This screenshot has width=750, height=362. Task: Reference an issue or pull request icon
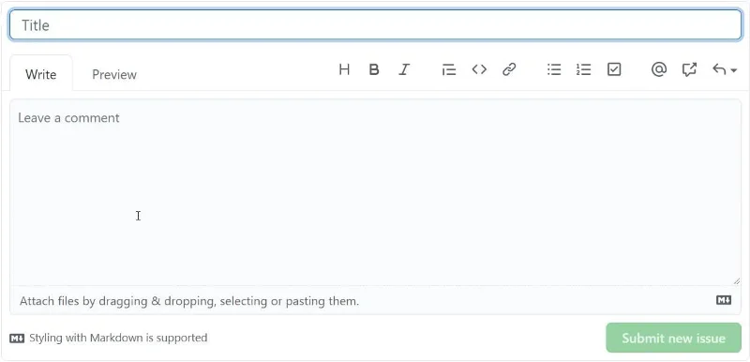click(689, 69)
